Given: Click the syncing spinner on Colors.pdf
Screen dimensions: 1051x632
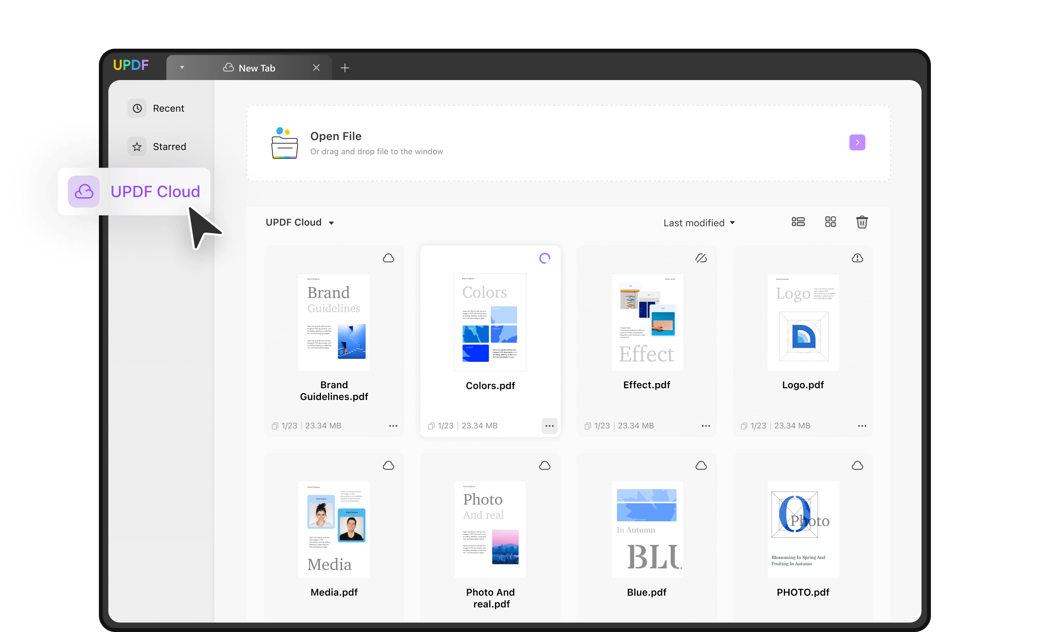Looking at the screenshot, I should tap(544, 258).
